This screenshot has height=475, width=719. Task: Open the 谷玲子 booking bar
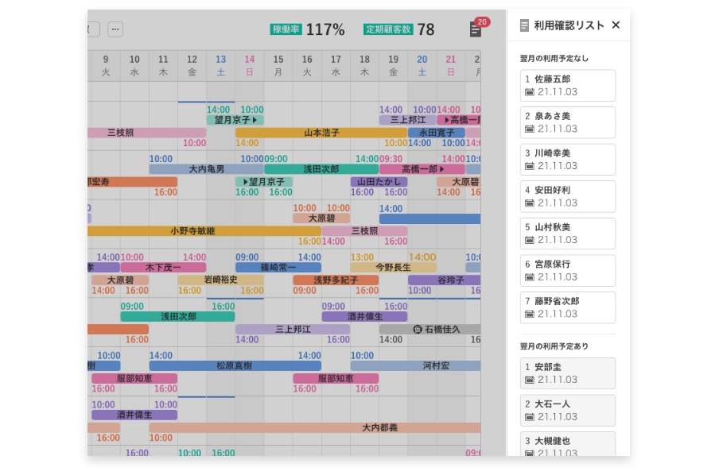point(445,280)
